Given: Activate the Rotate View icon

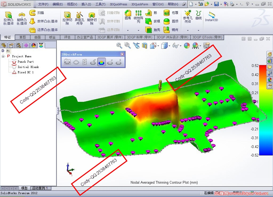Looking at the screenshot, I should (137, 45).
